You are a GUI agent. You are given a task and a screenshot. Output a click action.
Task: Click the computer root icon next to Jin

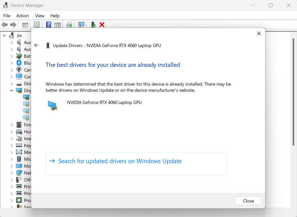coord(11,35)
